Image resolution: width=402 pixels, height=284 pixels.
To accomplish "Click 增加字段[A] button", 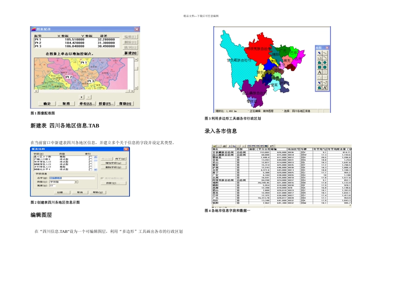I will [113, 163].
